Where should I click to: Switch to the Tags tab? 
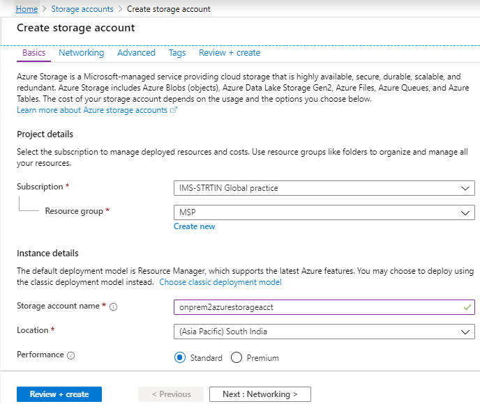(x=177, y=53)
